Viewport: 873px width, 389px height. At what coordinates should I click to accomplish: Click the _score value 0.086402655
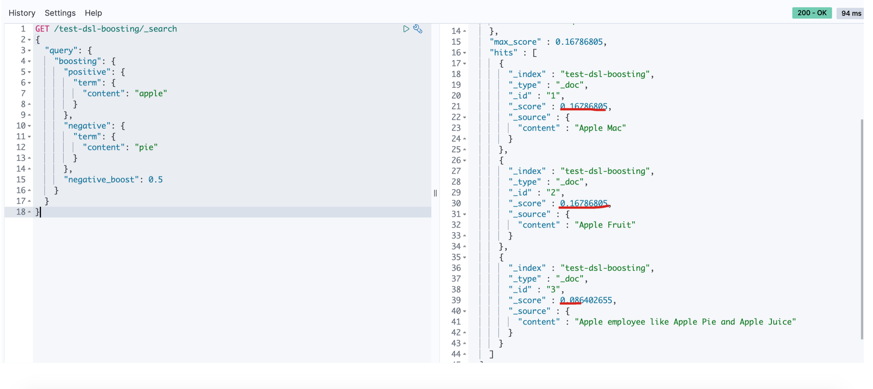tap(586, 300)
